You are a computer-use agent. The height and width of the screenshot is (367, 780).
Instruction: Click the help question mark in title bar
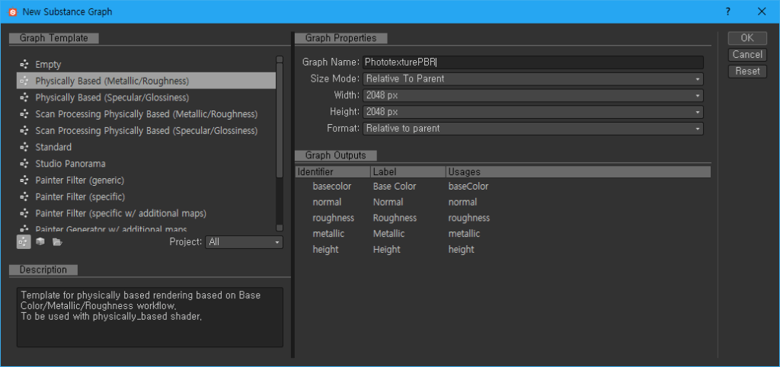click(x=728, y=11)
